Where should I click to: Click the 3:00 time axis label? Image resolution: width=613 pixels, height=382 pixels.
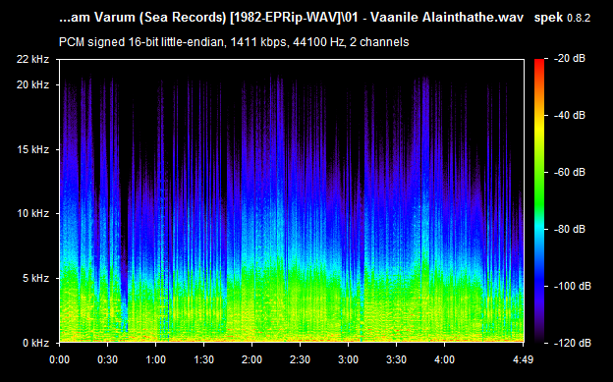pos(348,359)
